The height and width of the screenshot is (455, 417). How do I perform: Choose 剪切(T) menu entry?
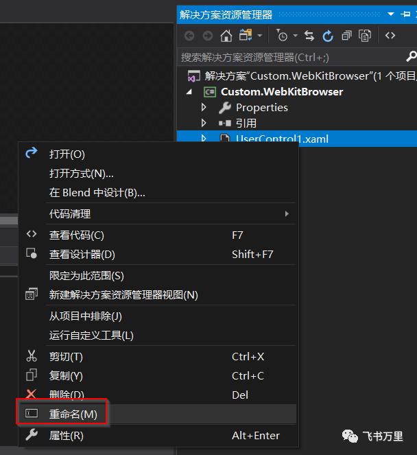click(x=157, y=356)
